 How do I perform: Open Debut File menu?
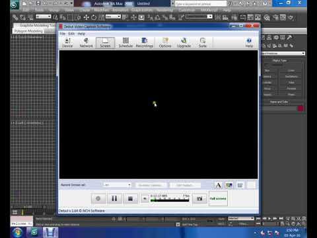tap(63, 34)
